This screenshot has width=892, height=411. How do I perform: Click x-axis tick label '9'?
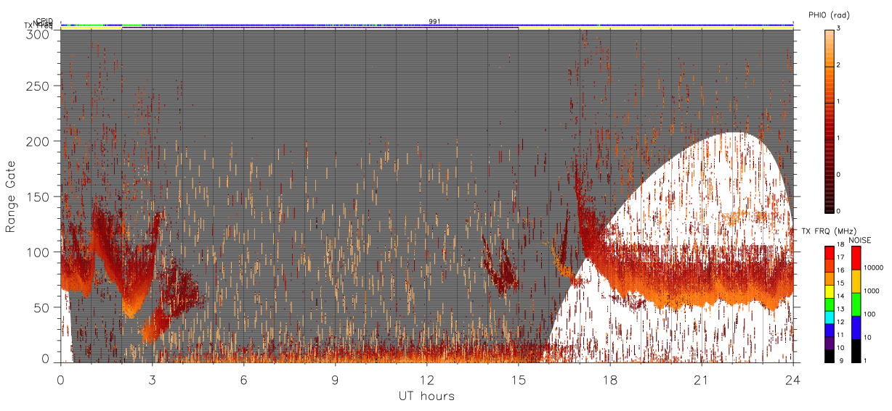(x=335, y=380)
